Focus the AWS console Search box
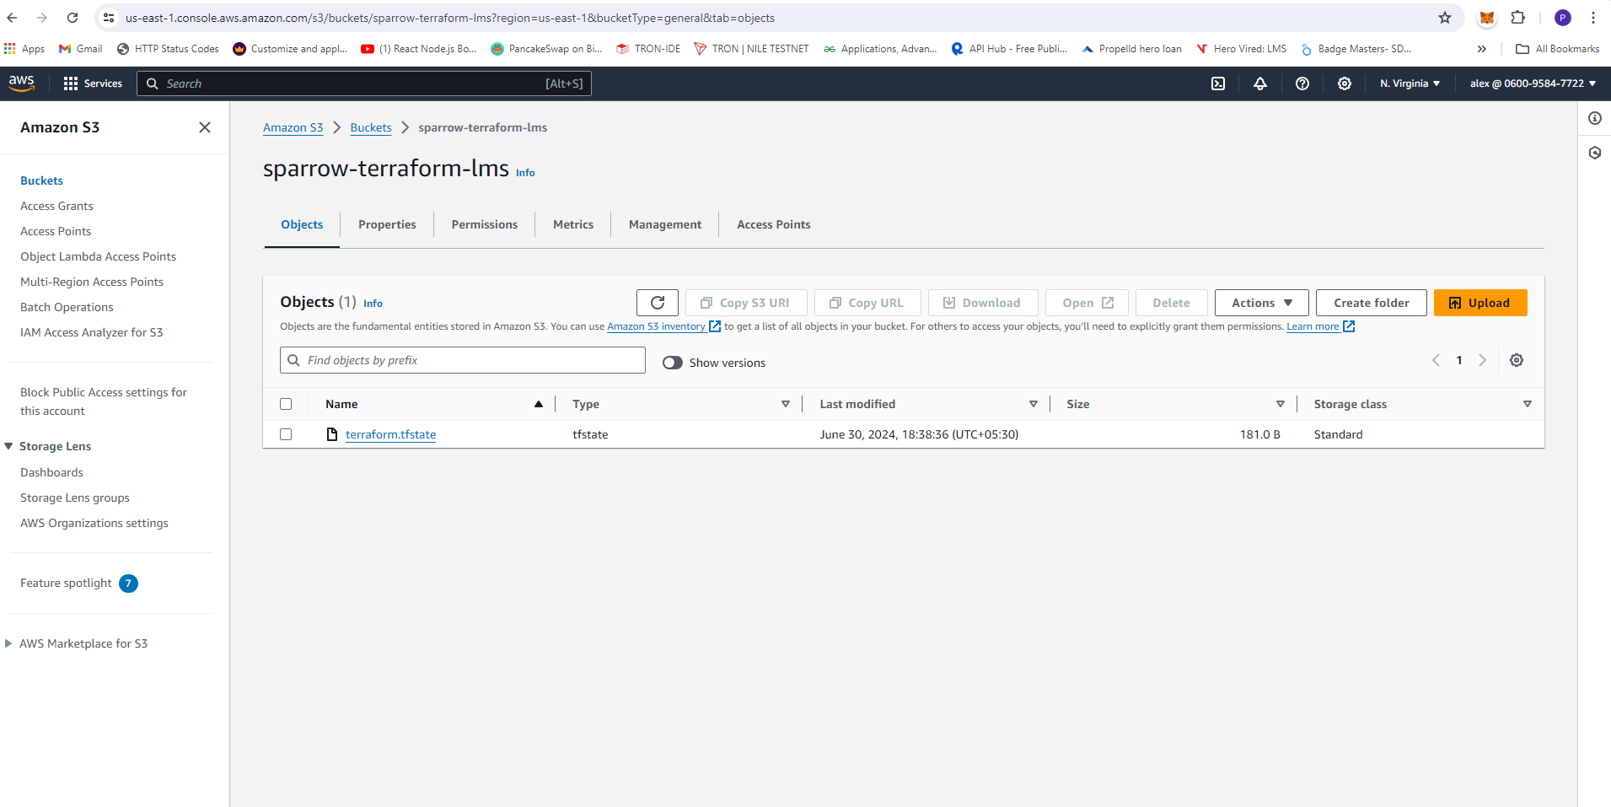The height and width of the screenshot is (807, 1611). (364, 83)
